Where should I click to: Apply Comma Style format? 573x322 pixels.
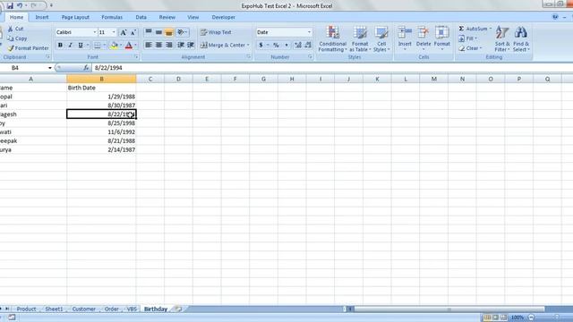point(286,45)
